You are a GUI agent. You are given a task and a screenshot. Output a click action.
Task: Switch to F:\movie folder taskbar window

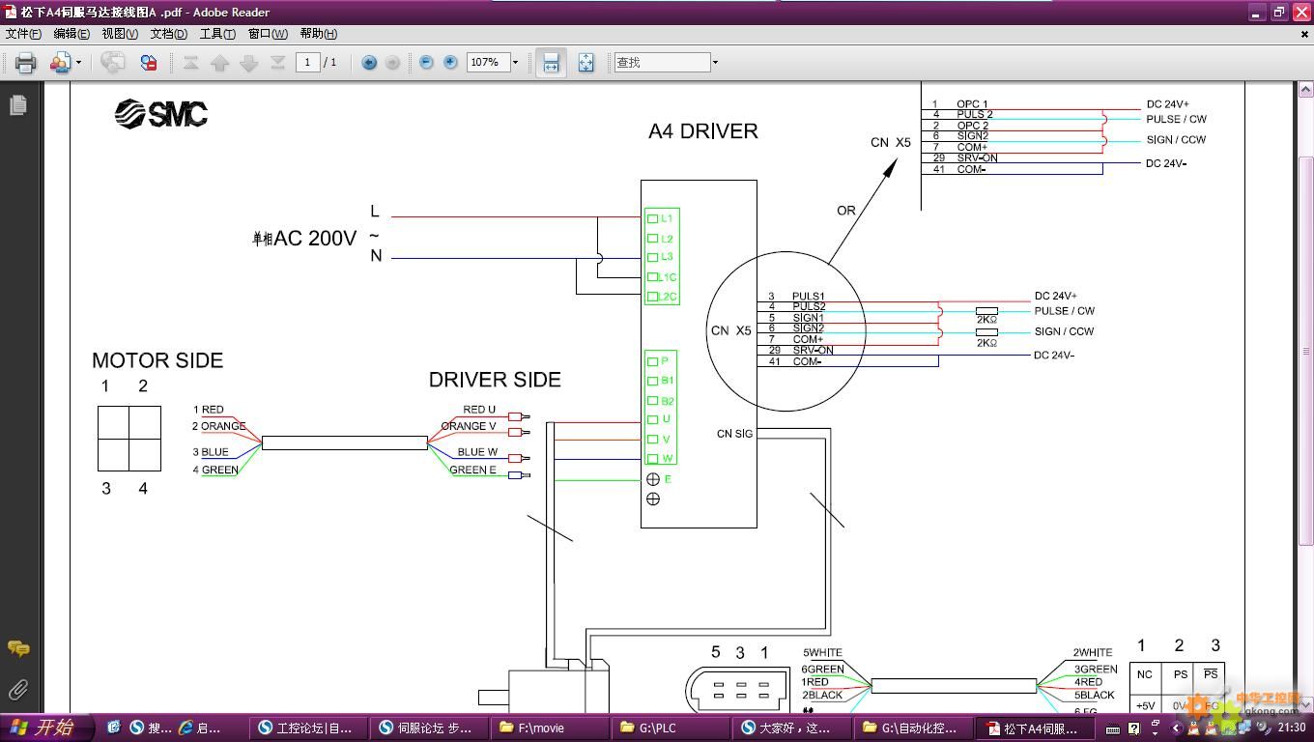pyautogui.click(x=551, y=728)
